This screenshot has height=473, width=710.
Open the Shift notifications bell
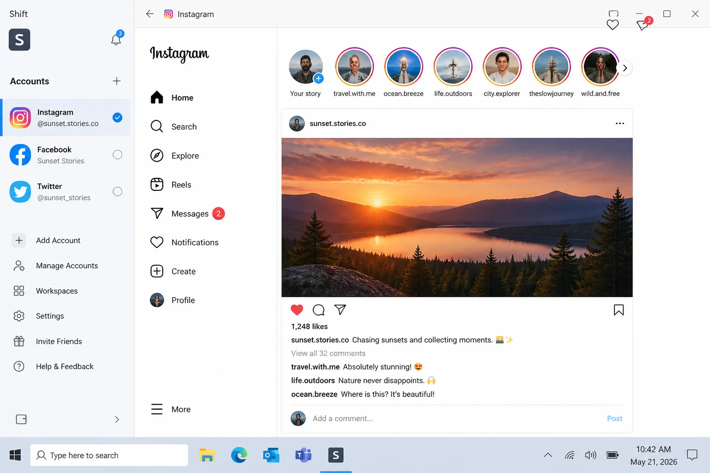pos(116,39)
